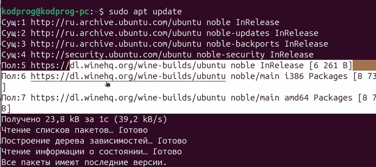Screen dimensions: 376x167
Task: Click the 'Сущ:1' label
Action: [x=14, y=22]
